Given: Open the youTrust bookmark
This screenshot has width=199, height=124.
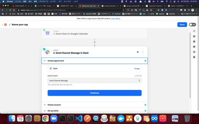Looking at the screenshot, I should [116, 14].
